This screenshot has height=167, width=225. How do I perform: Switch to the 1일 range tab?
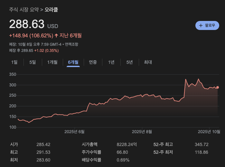(14, 62)
